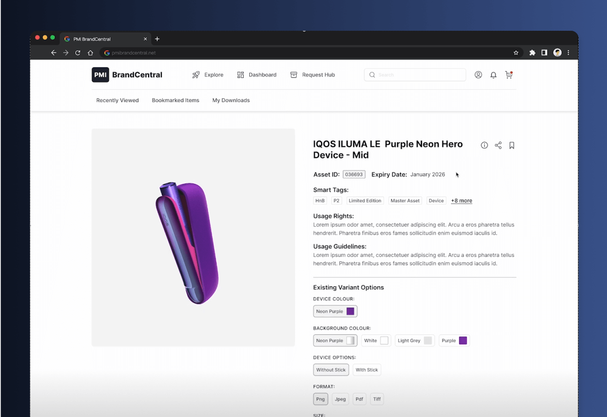Bookmark this page with the star icon
Screen dimensions: 607x417
[516, 53]
